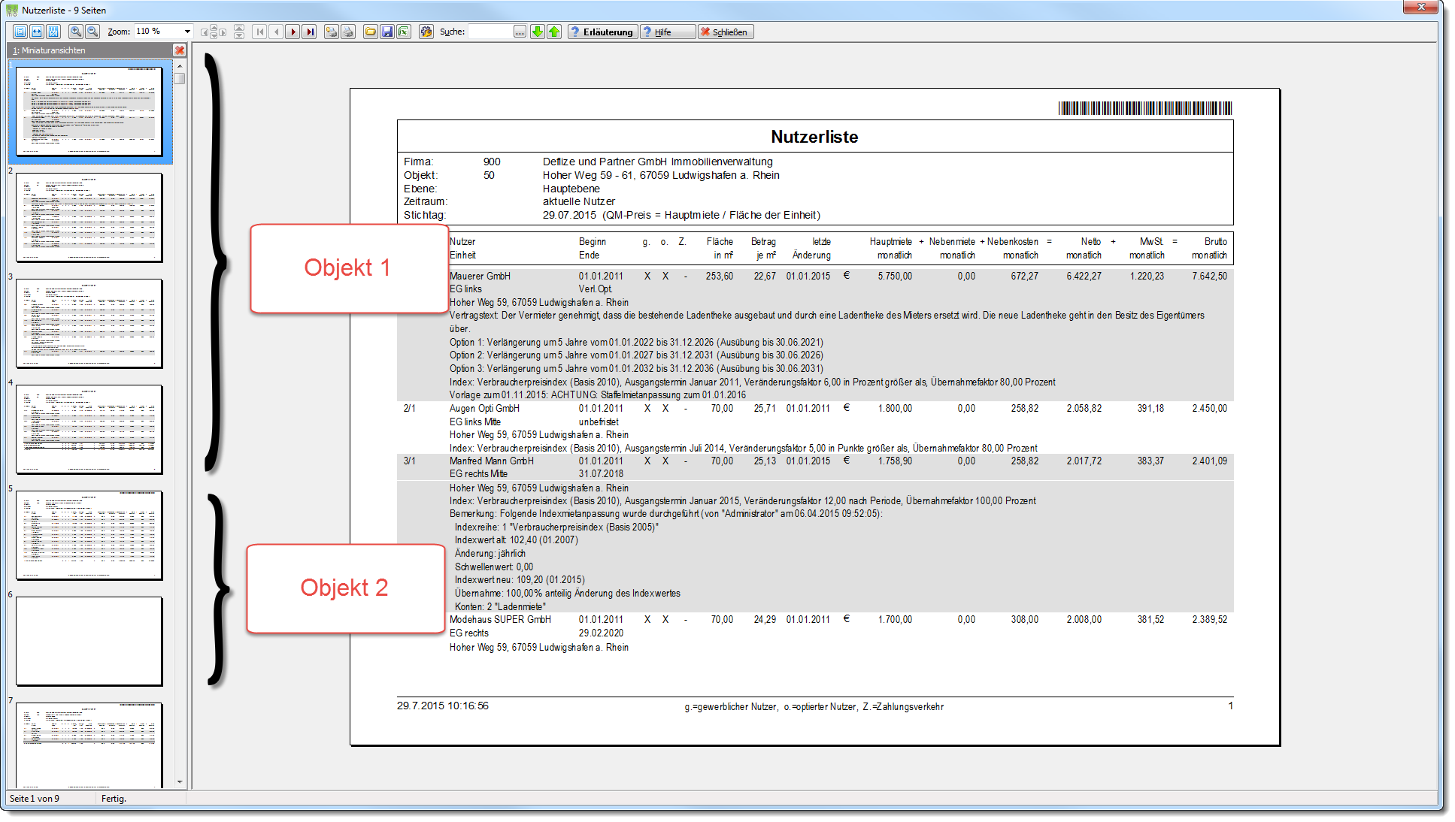1455x822 pixels.
Task: Click the end date '29.02.2020'
Action: click(601, 633)
